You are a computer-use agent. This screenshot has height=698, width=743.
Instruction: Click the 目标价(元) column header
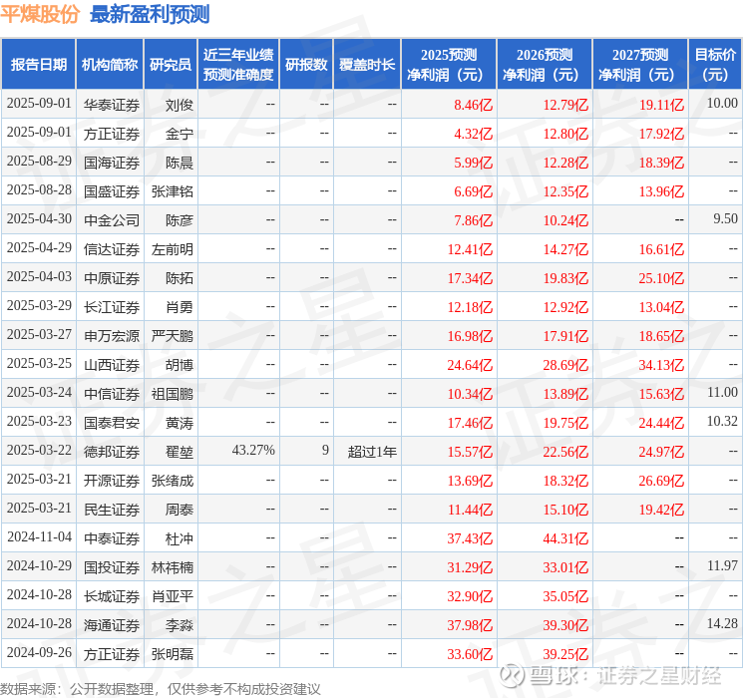(x=715, y=65)
